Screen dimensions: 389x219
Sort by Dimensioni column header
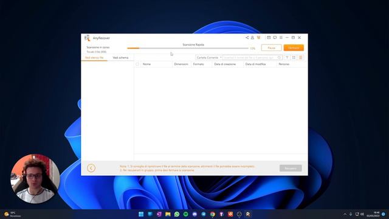(181, 64)
